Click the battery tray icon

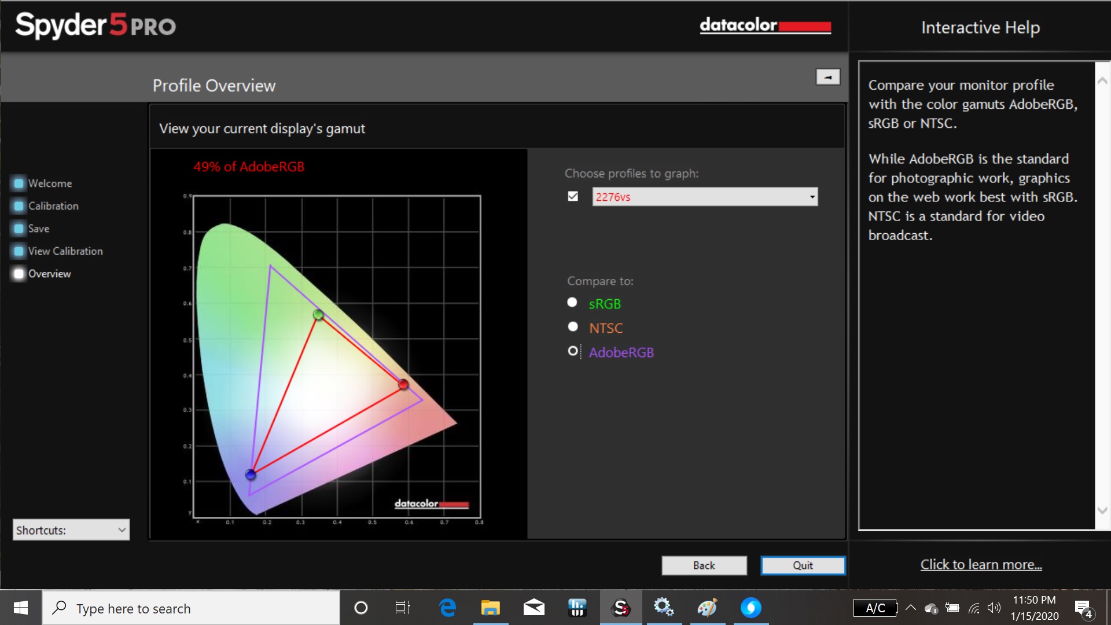(952, 608)
